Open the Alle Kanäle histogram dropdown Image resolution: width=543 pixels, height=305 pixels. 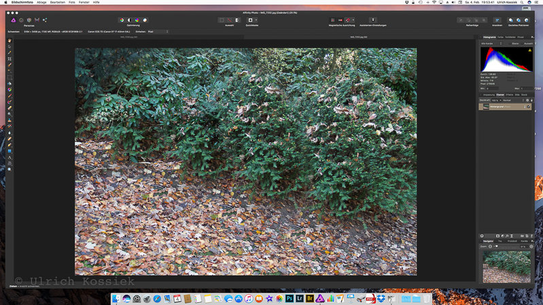490,43
